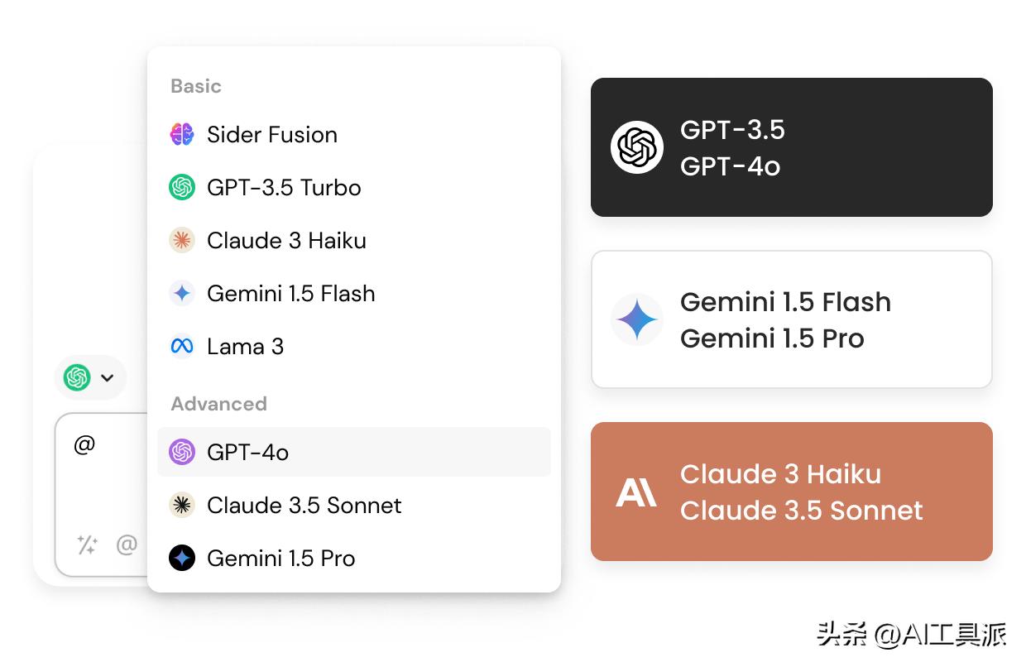The height and width of the screenshot is (667, 1026).
Task: Choose Lama 3 in the Basic list
Action: click(245, 346)
